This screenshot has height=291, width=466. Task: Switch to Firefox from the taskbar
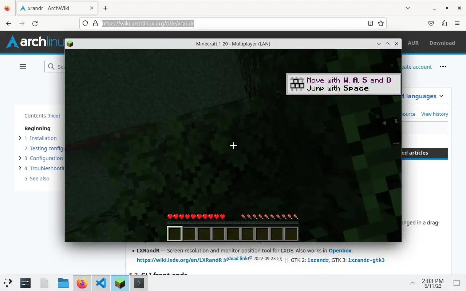click(82, 283)
